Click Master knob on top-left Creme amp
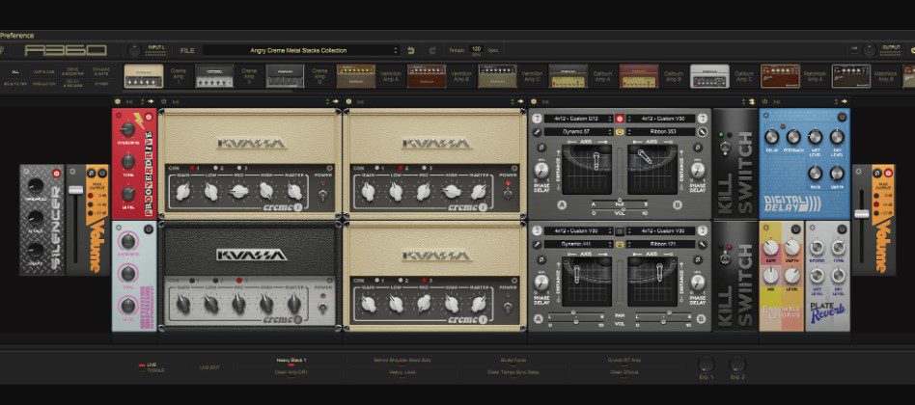The width and height of the screenshot is (915, 405). tap(294, 192)
